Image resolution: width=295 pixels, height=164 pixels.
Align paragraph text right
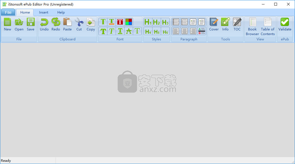193,31
